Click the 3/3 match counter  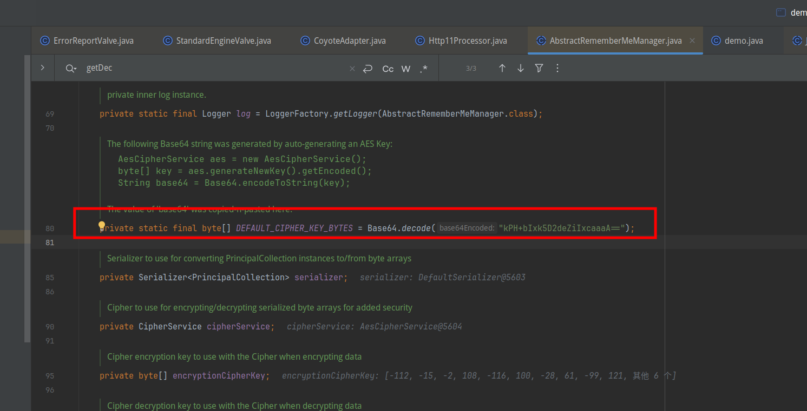point(471,69)
